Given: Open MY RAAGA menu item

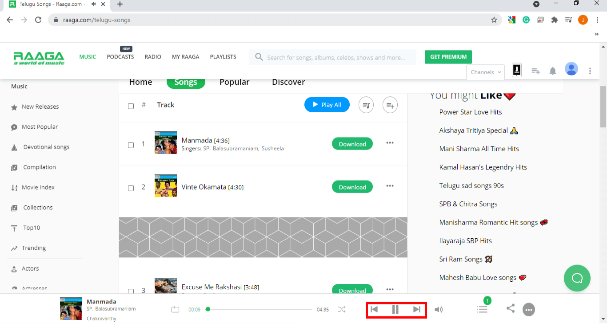Looking at the screenshot, I should (x=186, y=57).
